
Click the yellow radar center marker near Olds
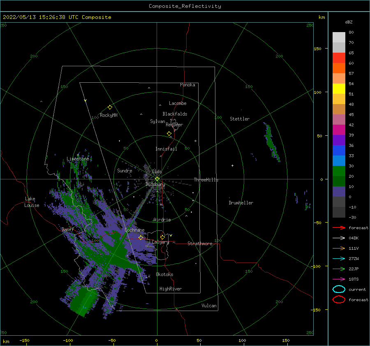157,179
